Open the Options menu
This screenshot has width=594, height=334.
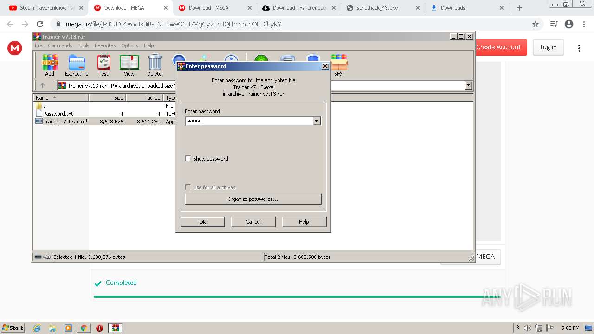coord(130,45)
